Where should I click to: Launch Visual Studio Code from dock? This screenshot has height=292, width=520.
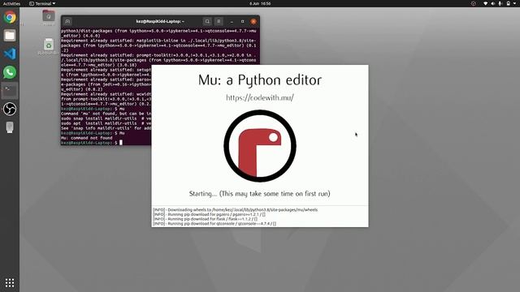point(10,54)
